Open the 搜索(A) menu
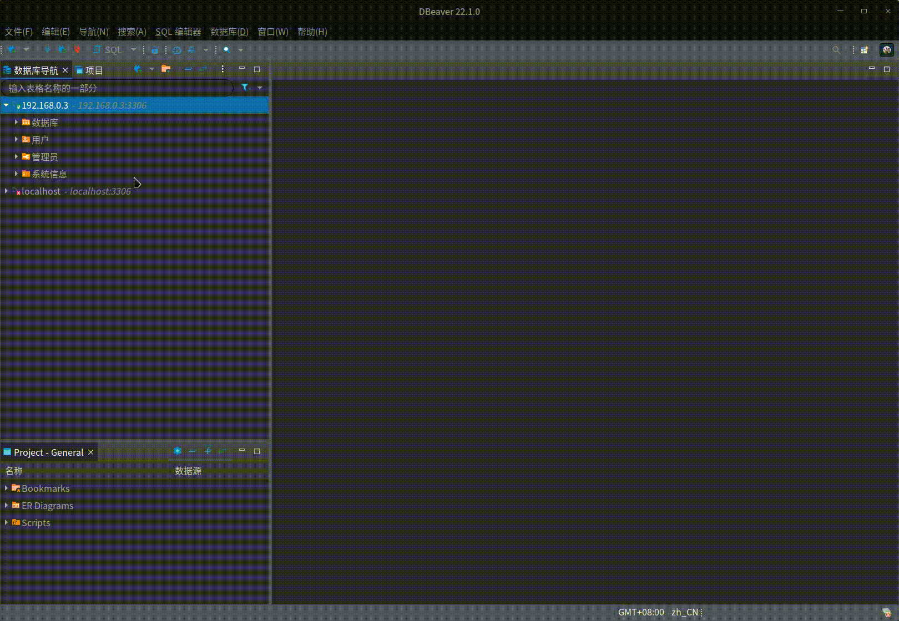Screen dimensions: 899x621 (132, 32)
